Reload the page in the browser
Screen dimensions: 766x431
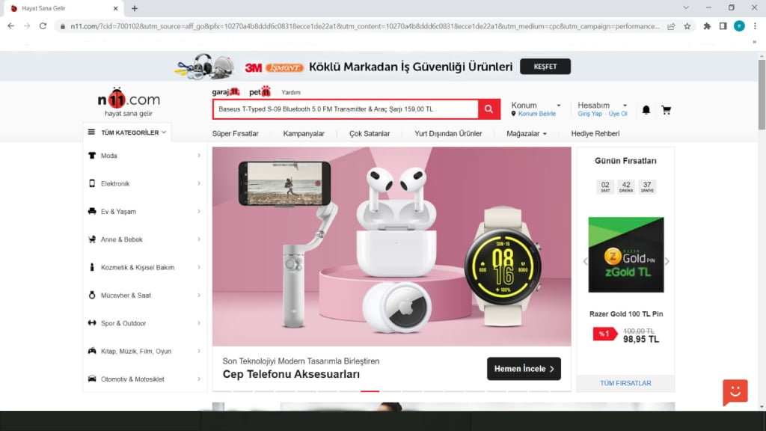point(43,26)
